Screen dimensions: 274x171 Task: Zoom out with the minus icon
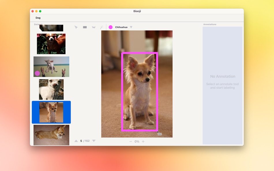(x=130, y=141)
